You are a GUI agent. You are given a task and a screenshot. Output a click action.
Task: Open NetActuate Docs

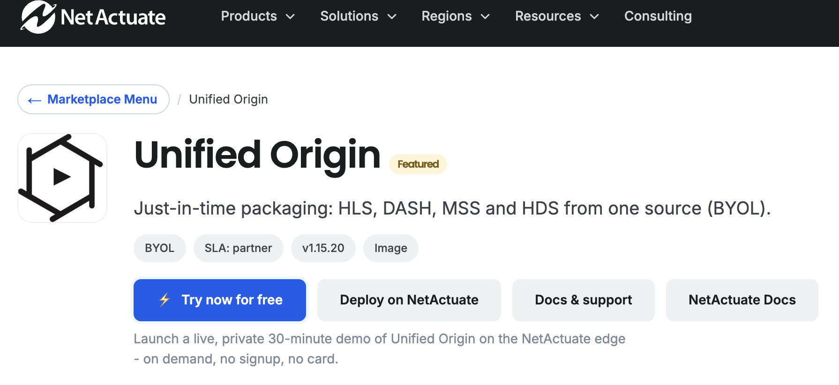(x=742, y=300)
